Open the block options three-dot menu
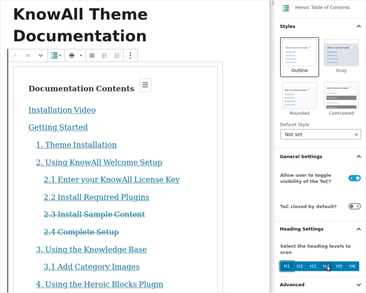The height and width of the screenshot is (293, 366). pos(130,55)
